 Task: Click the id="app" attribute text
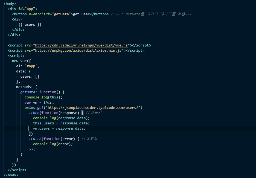27,9
